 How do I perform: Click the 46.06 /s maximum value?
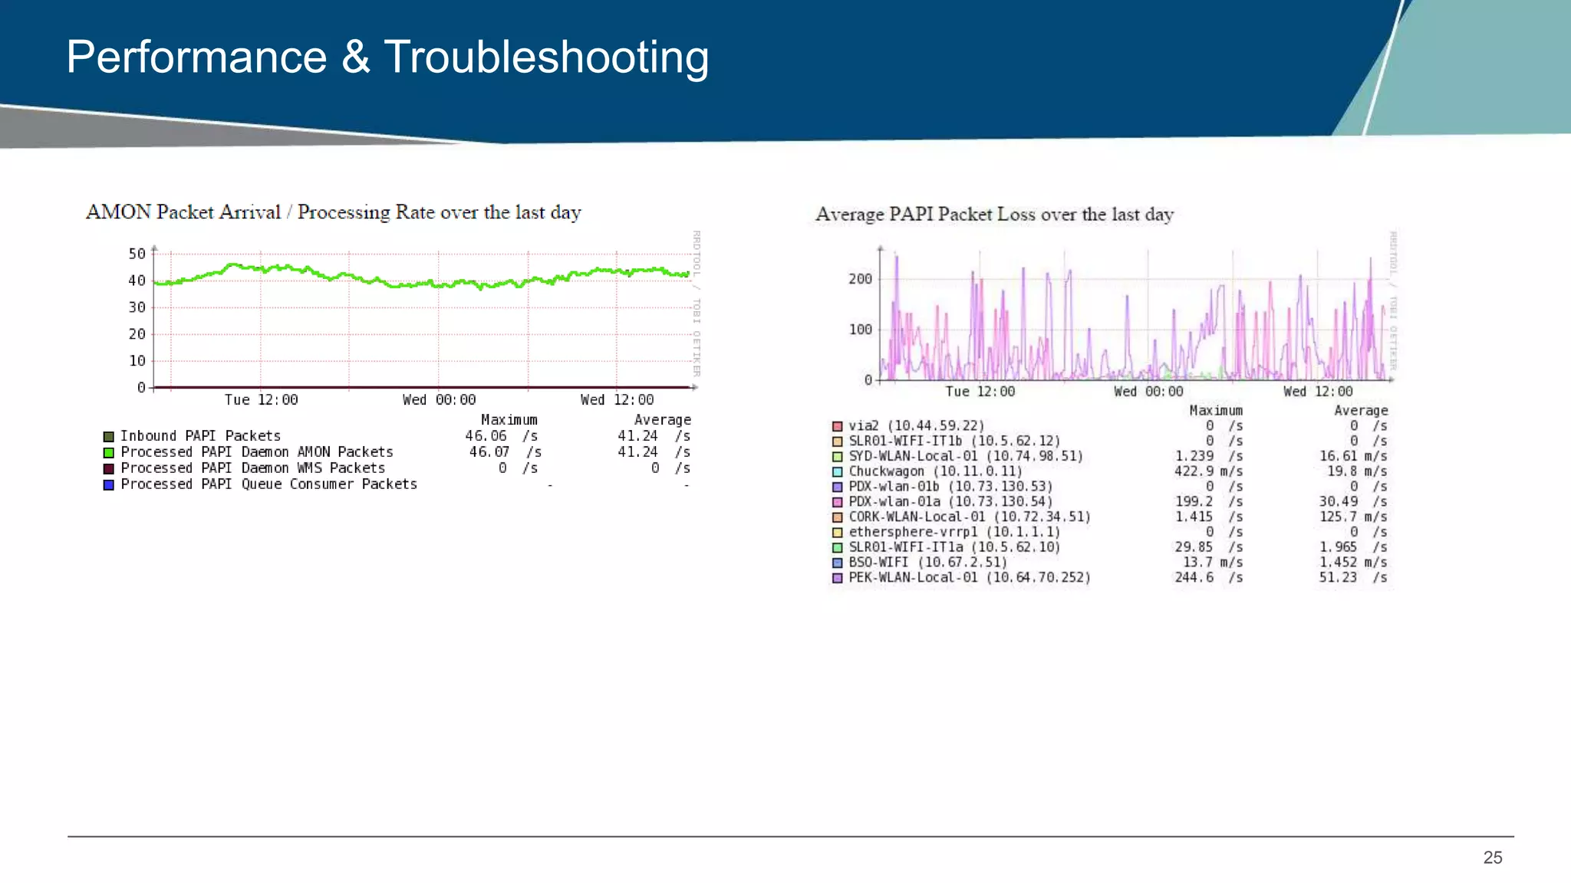501,436
